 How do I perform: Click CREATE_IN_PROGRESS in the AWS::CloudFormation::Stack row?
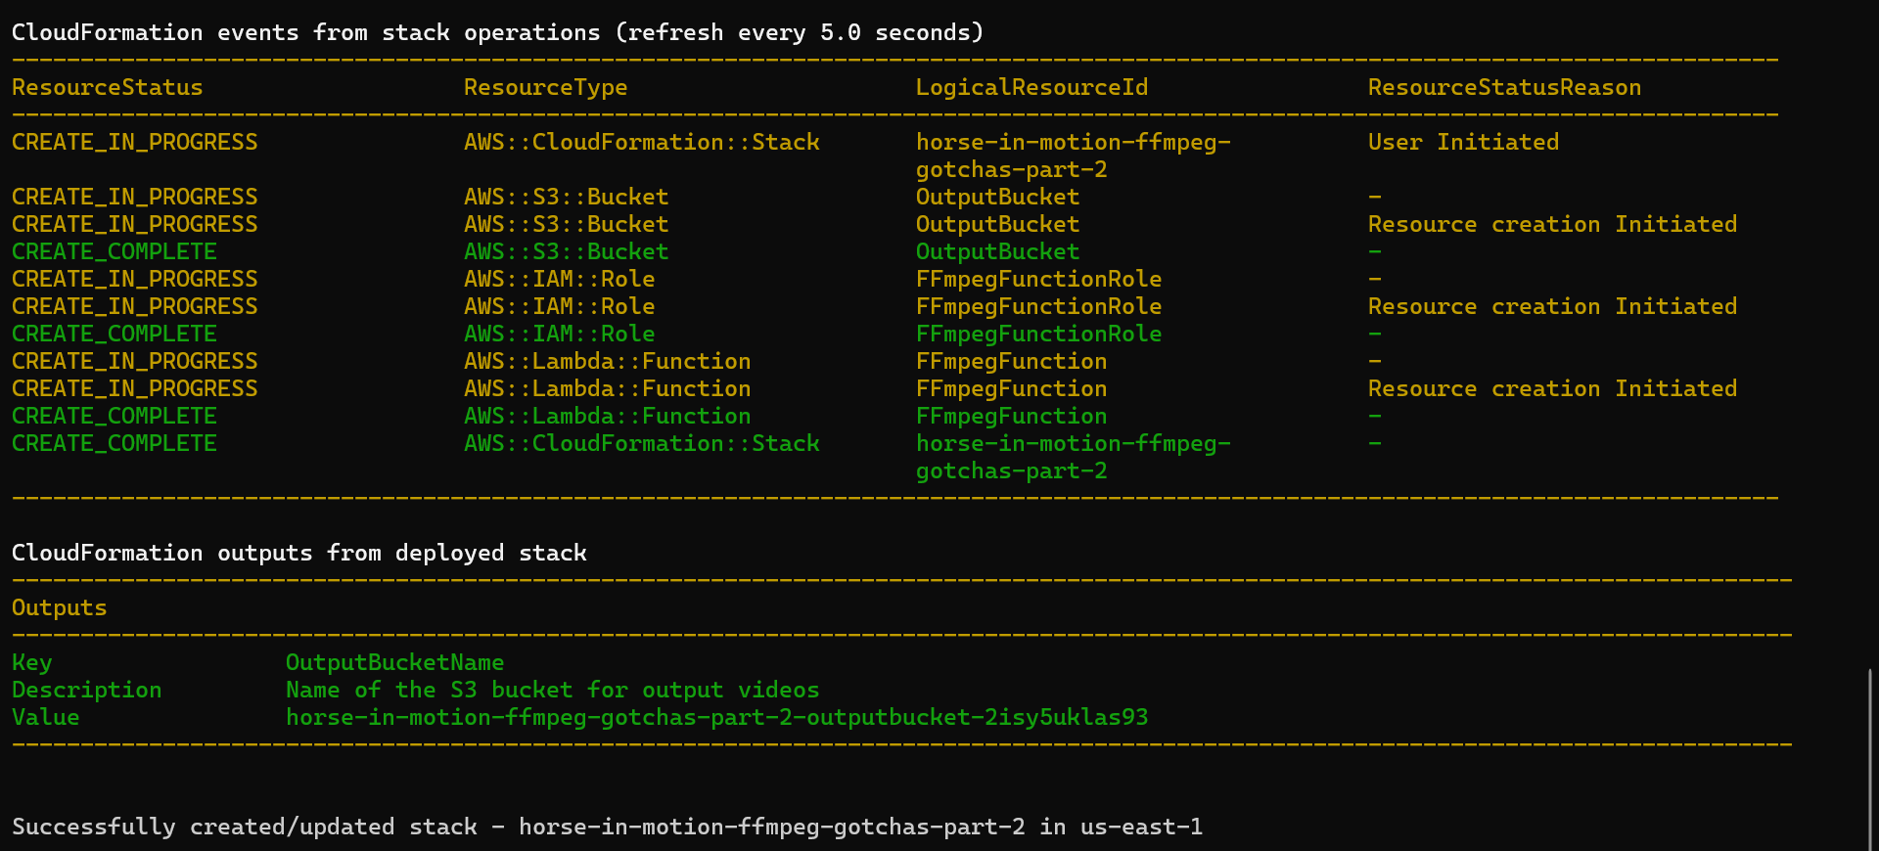tap(135, 143)
